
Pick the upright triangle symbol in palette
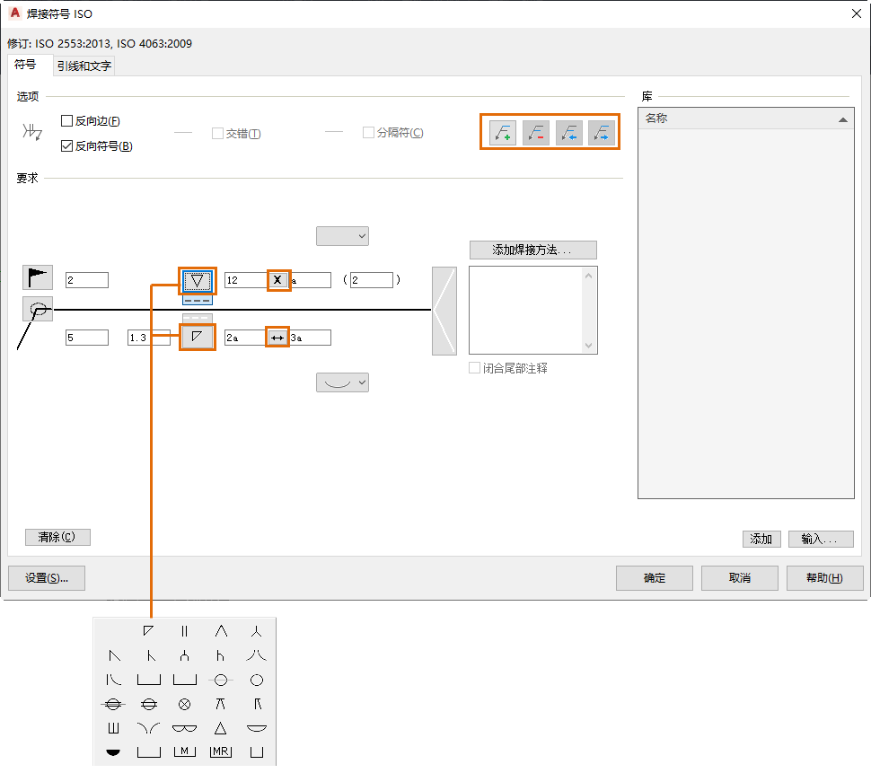pyautogui.click(x=221, y=728)
